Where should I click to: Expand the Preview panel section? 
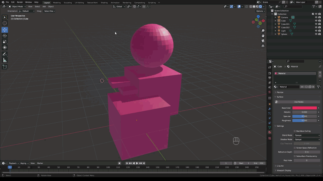280,92
